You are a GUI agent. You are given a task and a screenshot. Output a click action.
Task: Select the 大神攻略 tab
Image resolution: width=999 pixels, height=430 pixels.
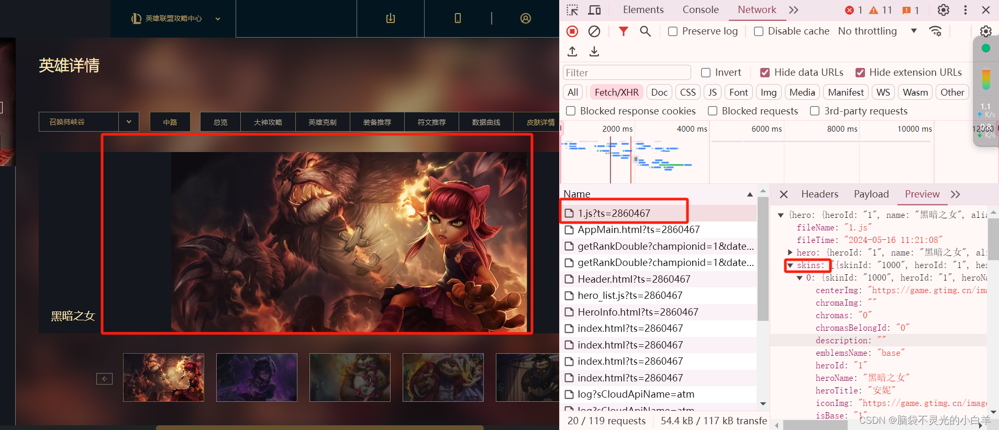coord(268,122)
